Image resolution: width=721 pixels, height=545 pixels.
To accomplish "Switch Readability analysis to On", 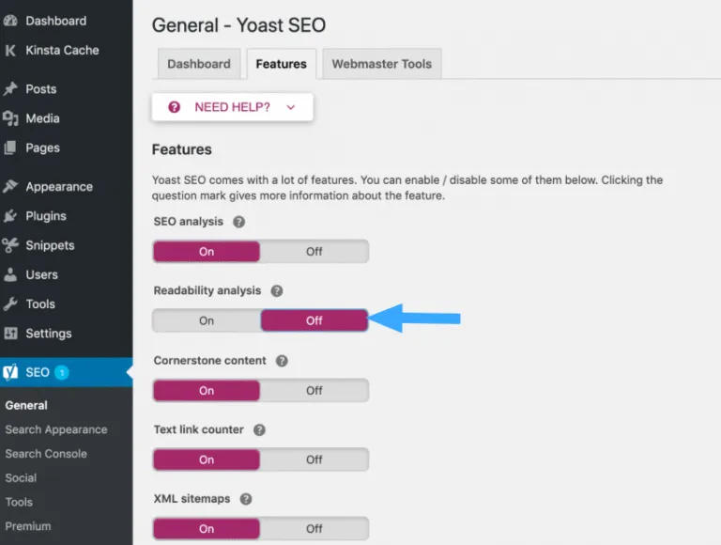I will (x=207, y=320).
